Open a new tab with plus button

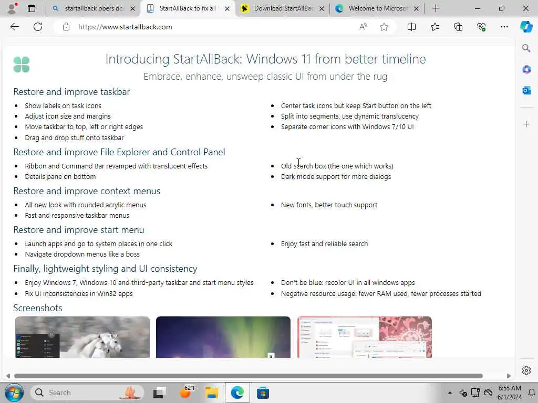(x=436, y=8)
